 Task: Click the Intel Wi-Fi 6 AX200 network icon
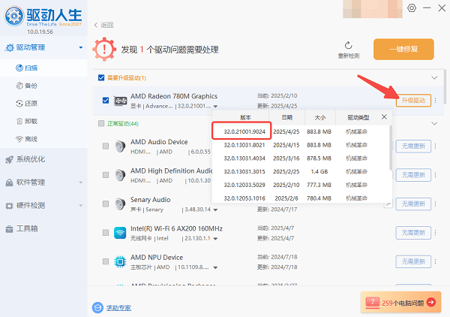coord(120,232)
